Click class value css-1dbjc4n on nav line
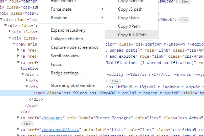The width and height of the screenshot is (204, 136). coord(149,44)
